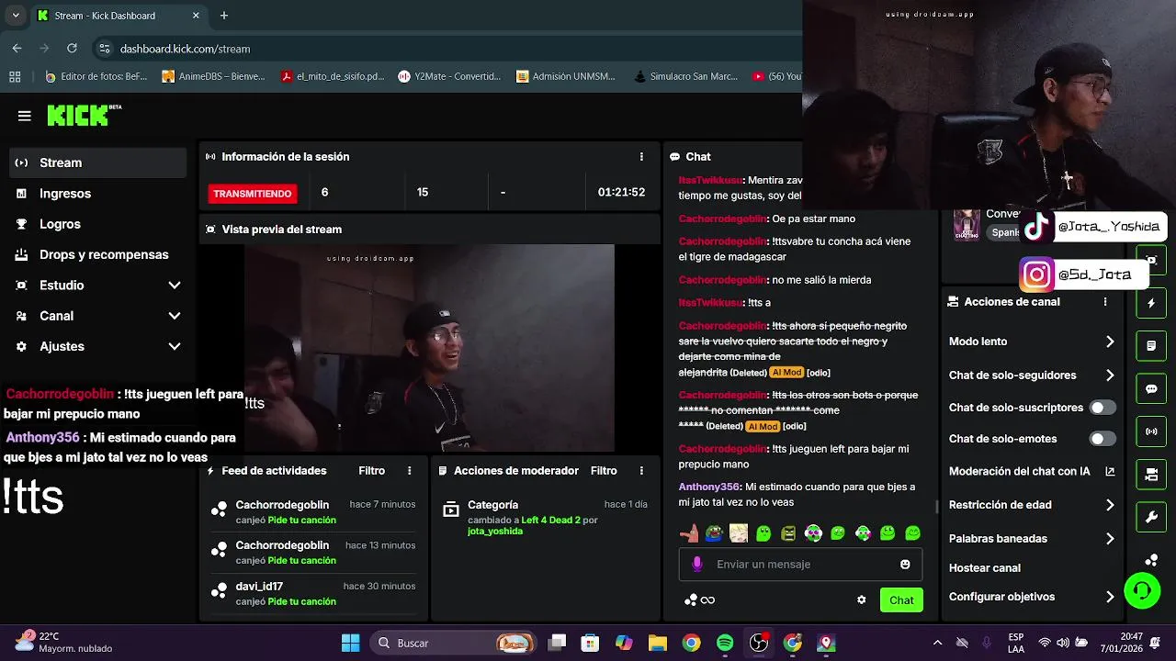This screenshot has width=1176, height=661.
Task: Open external link icon for Moderación IA
Action: (1110, 472)
